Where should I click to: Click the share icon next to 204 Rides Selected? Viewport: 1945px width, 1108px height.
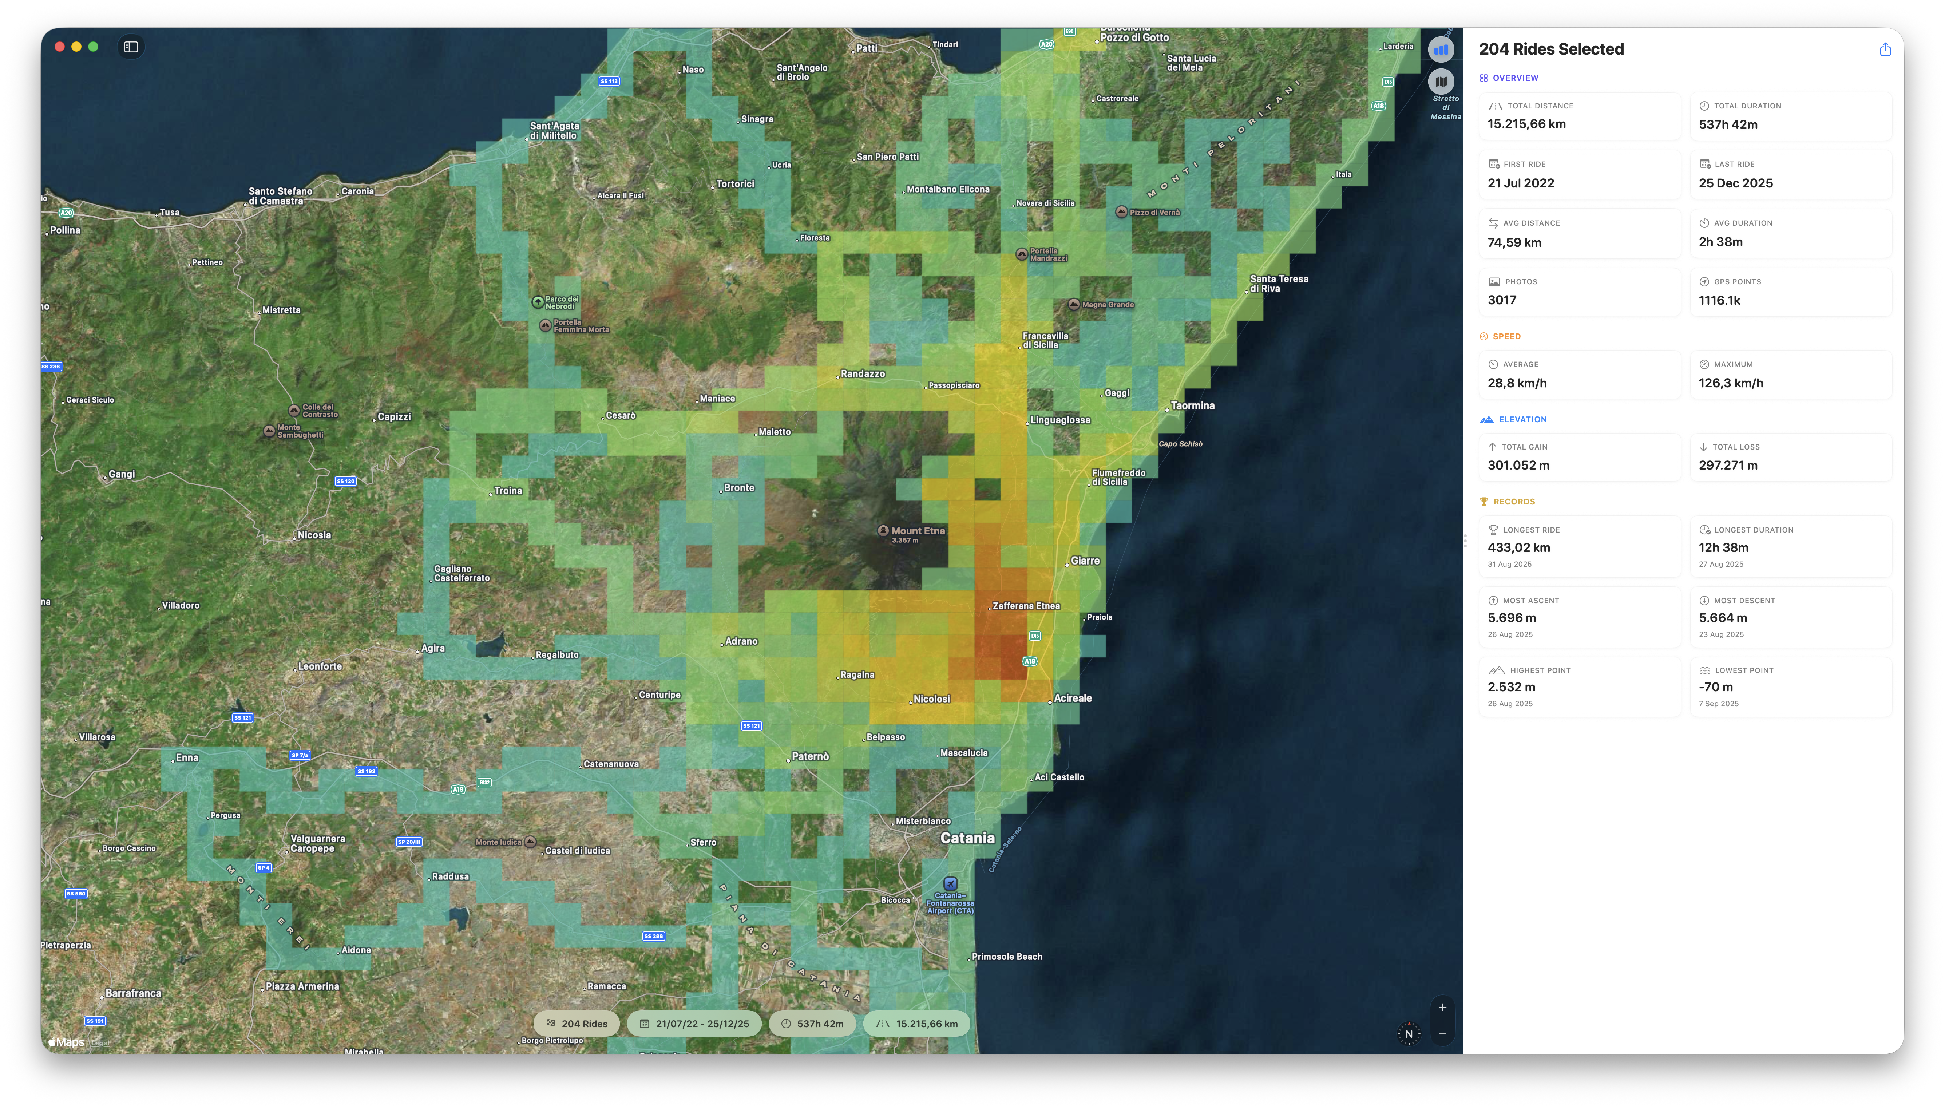click(x=1885, y=49)
